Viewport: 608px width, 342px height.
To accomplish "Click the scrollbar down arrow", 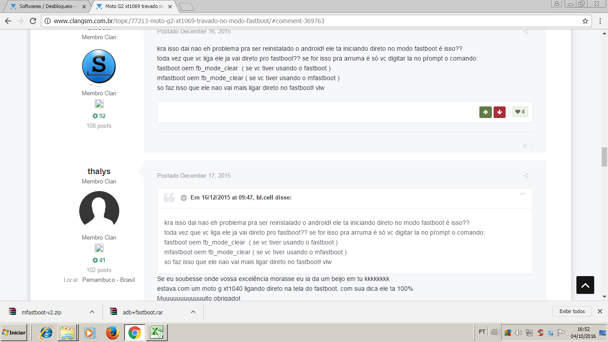I will tap(604, 297).
